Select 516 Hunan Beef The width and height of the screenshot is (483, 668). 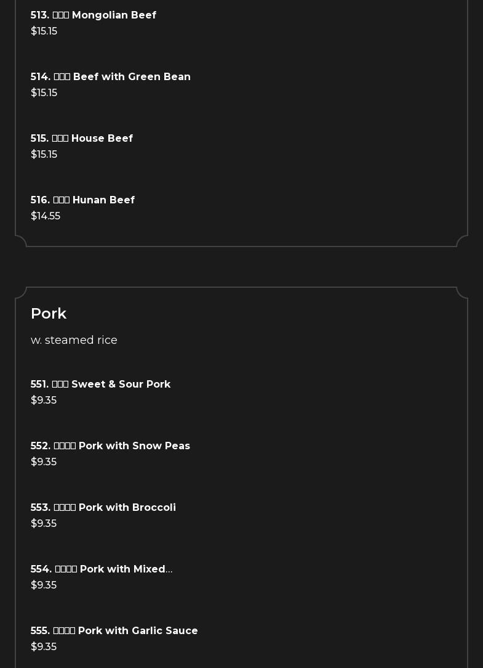pyautogui.click(x=82, y=200)
